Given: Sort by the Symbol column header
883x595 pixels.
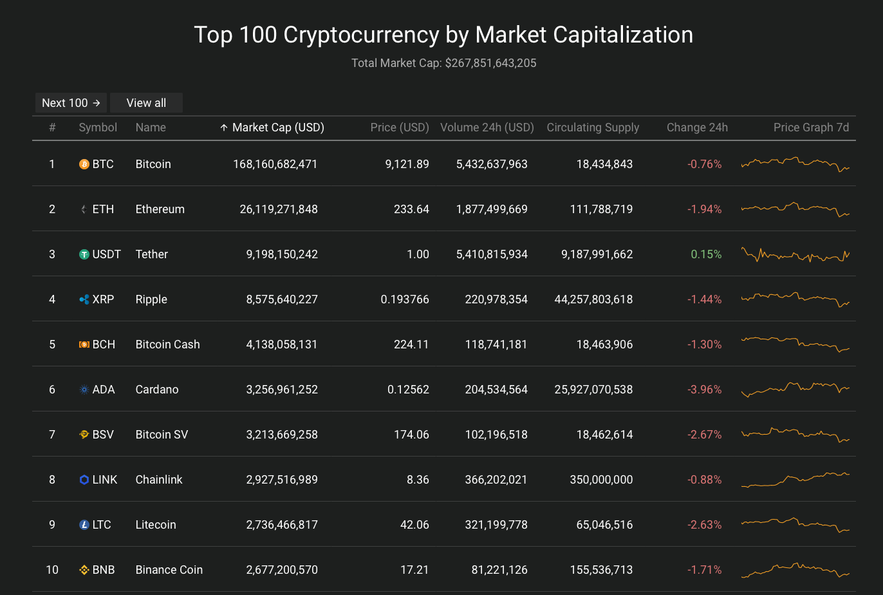Looking at the screenshot, I should pos(98,127).
